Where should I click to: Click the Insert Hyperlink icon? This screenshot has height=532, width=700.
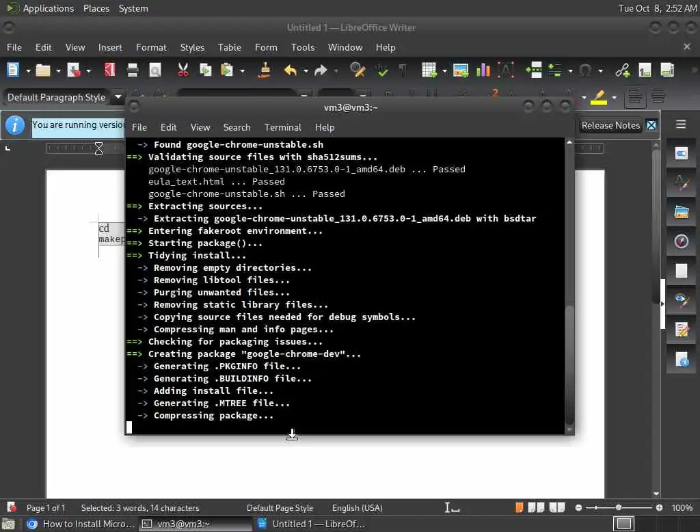[x=622, y=70]
